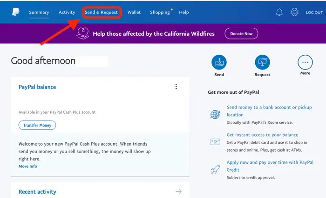
Task: Go to the Summary tab
Action: 39,12
